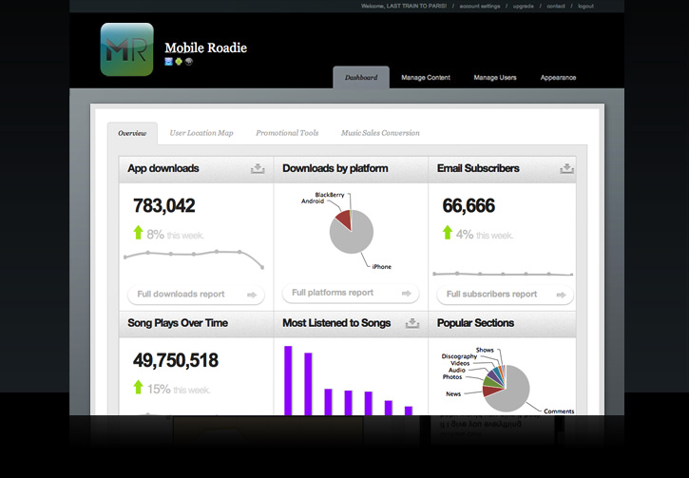Click the Mobile Roadie MR app logo
The image size is (689, 478).
127,49
